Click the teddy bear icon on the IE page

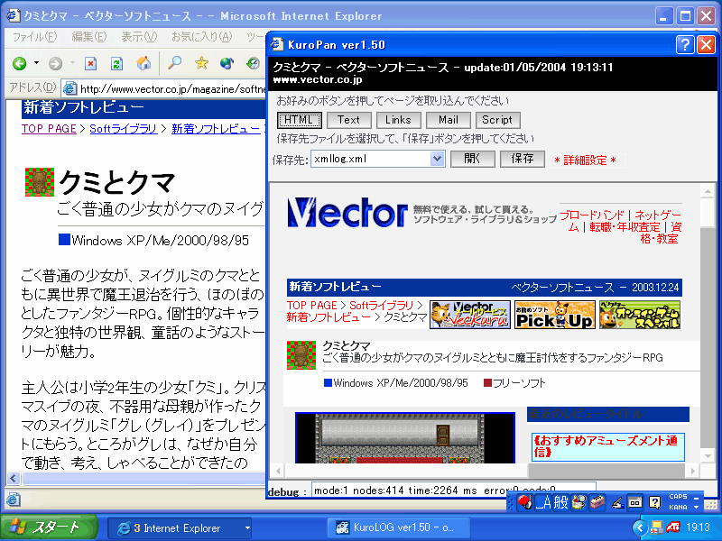click(40, 182)
